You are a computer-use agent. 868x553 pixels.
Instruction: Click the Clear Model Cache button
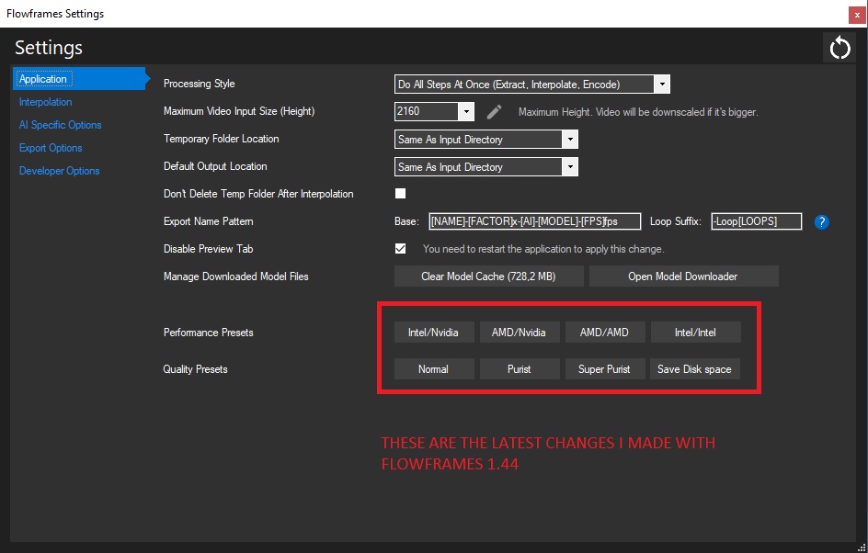[x=488, y=276]
